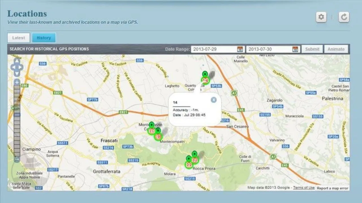Click the SP55a road shield
Screen dimensions: 362x203
coord(311,92)
